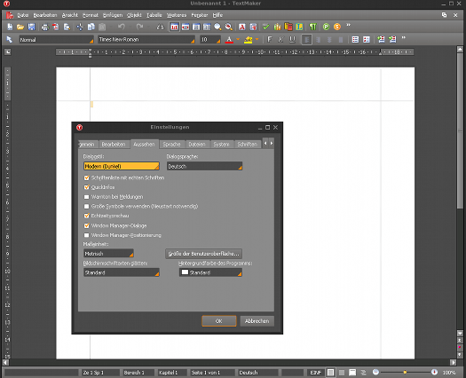The width and height of the screenshot is (466, 378).
Task: Switch to the Bearbeiten tab in dialog
Action: pos(114,145)
